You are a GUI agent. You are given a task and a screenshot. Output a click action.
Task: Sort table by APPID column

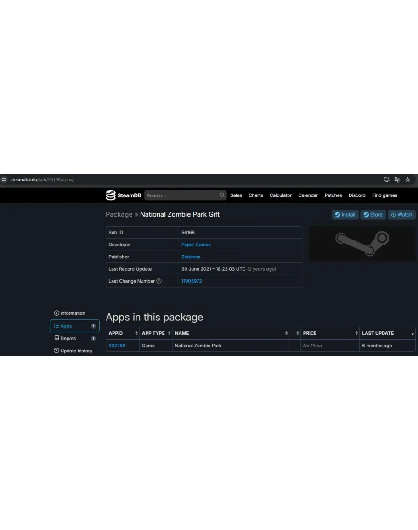pyautogui.click(x=123, y=333)
